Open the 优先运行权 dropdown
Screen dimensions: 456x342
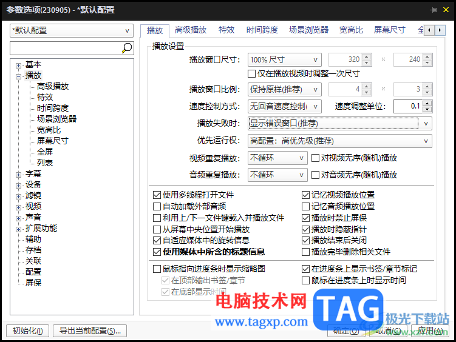[x=339, y=141]
